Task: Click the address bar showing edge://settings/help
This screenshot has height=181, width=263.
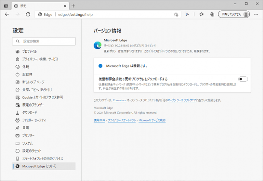Action: [x=107, y=15]
